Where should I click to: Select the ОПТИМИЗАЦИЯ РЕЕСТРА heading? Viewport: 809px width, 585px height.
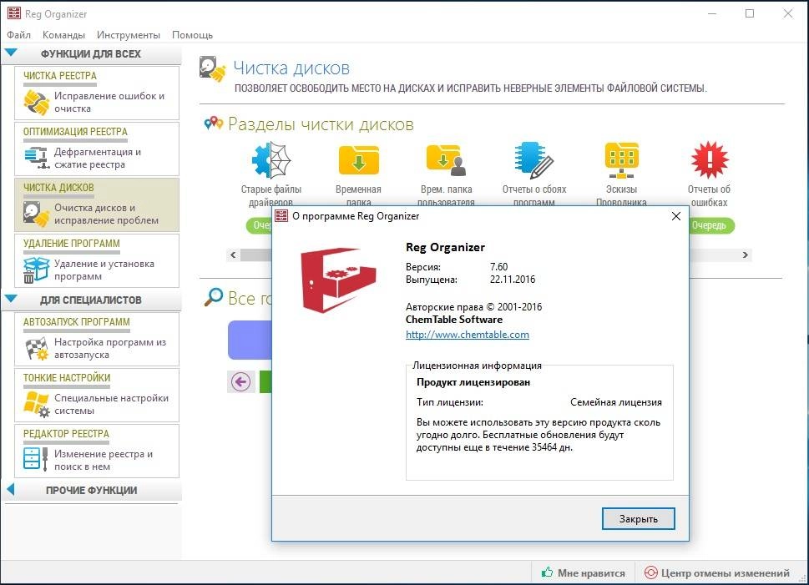(x=75, y=132)
